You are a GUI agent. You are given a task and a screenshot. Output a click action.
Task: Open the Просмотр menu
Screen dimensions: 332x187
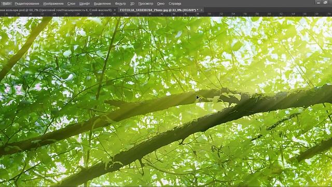pyautogui.click(x=146, y=4)
